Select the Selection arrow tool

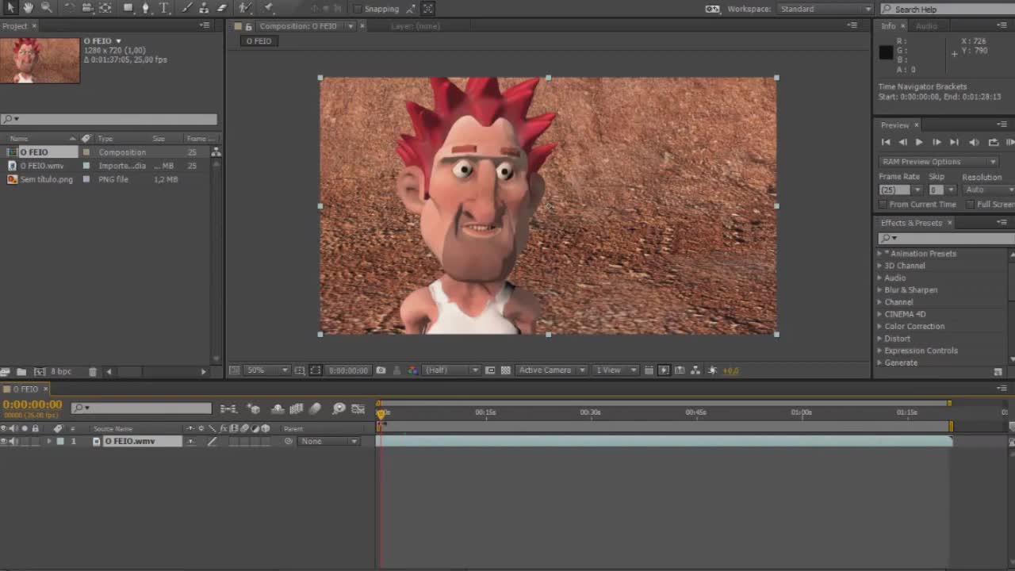pyautogui.click(x=10, y=8)
